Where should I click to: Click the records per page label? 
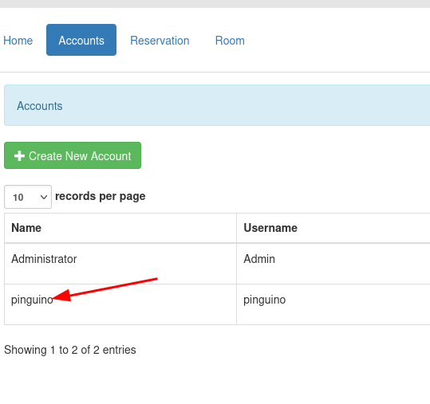coord(101,196)
